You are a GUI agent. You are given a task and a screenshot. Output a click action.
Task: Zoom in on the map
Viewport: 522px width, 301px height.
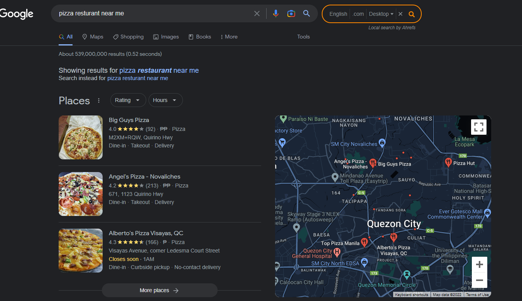(x=480, y=265)
